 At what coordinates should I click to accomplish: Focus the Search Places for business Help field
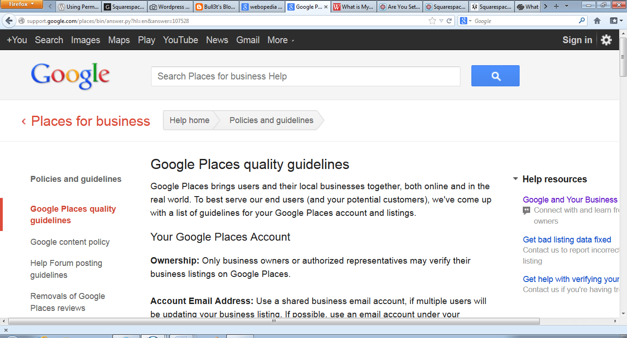[306, 76]
